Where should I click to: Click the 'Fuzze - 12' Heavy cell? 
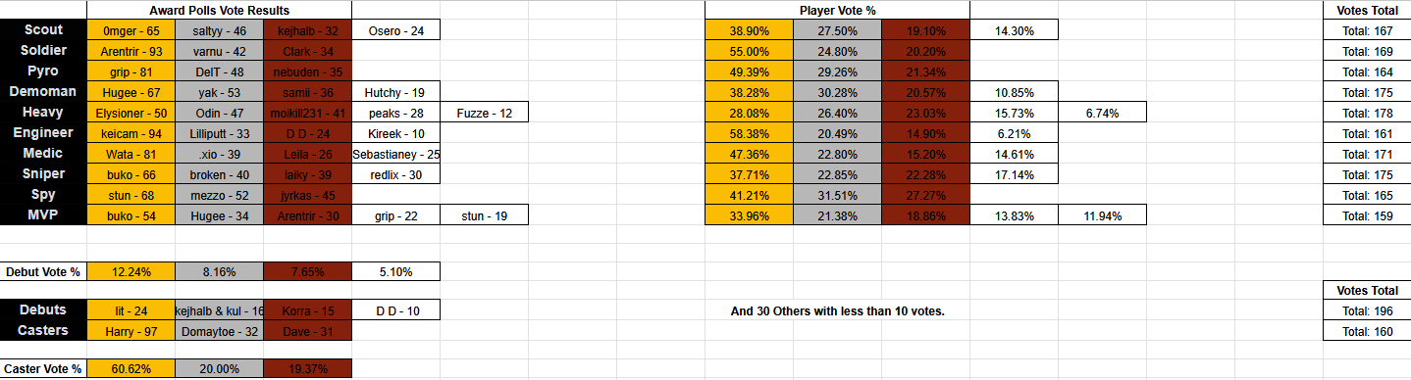(485, 113)
